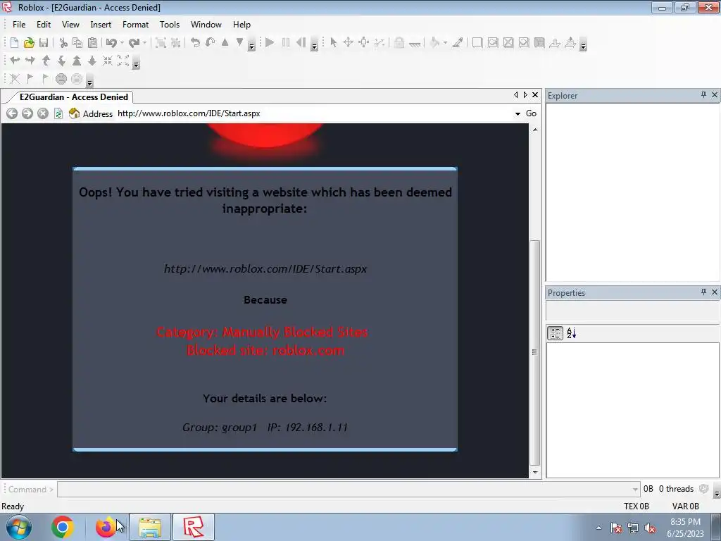Go forward with the browser Forward button
Screen dimensions: 721x541
(x=27, y=113)
